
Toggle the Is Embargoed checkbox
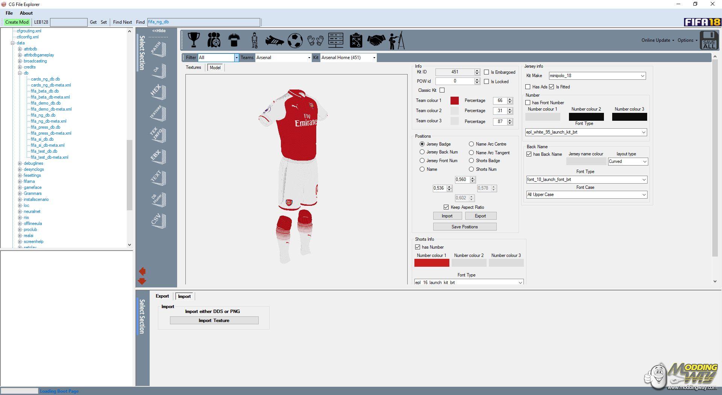pos(486,72)
